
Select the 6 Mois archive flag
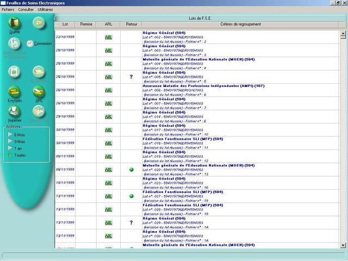pos(10,134)
